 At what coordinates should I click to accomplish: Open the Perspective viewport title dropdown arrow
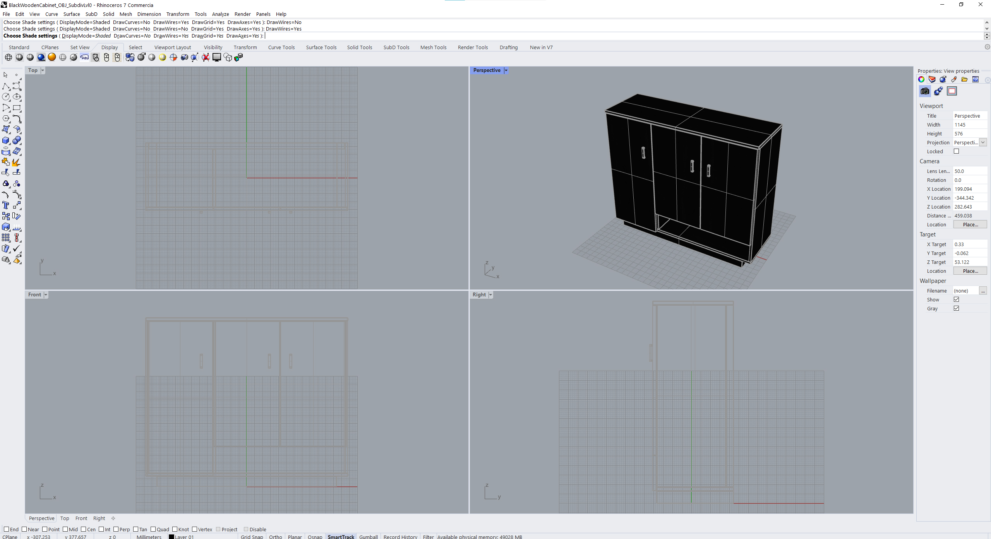click(x=506, y=70)
